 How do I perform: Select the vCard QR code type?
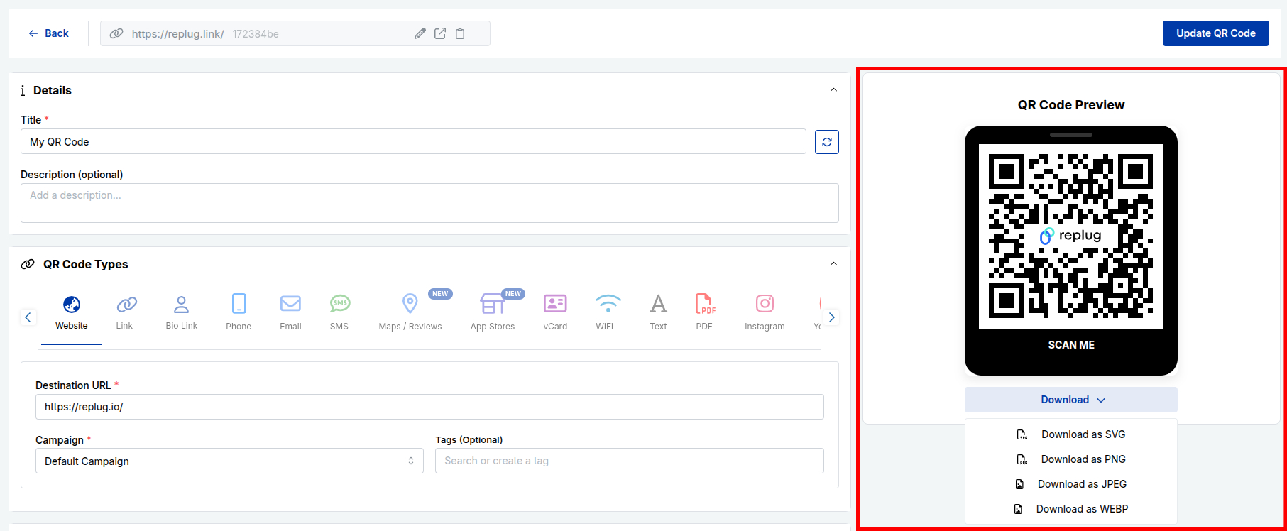pyautogui.click(x=555, y=312)
